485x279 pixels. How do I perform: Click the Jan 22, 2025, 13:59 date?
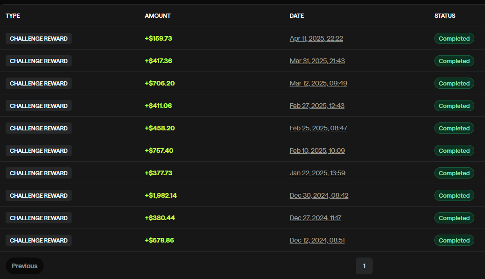[317, 173]
